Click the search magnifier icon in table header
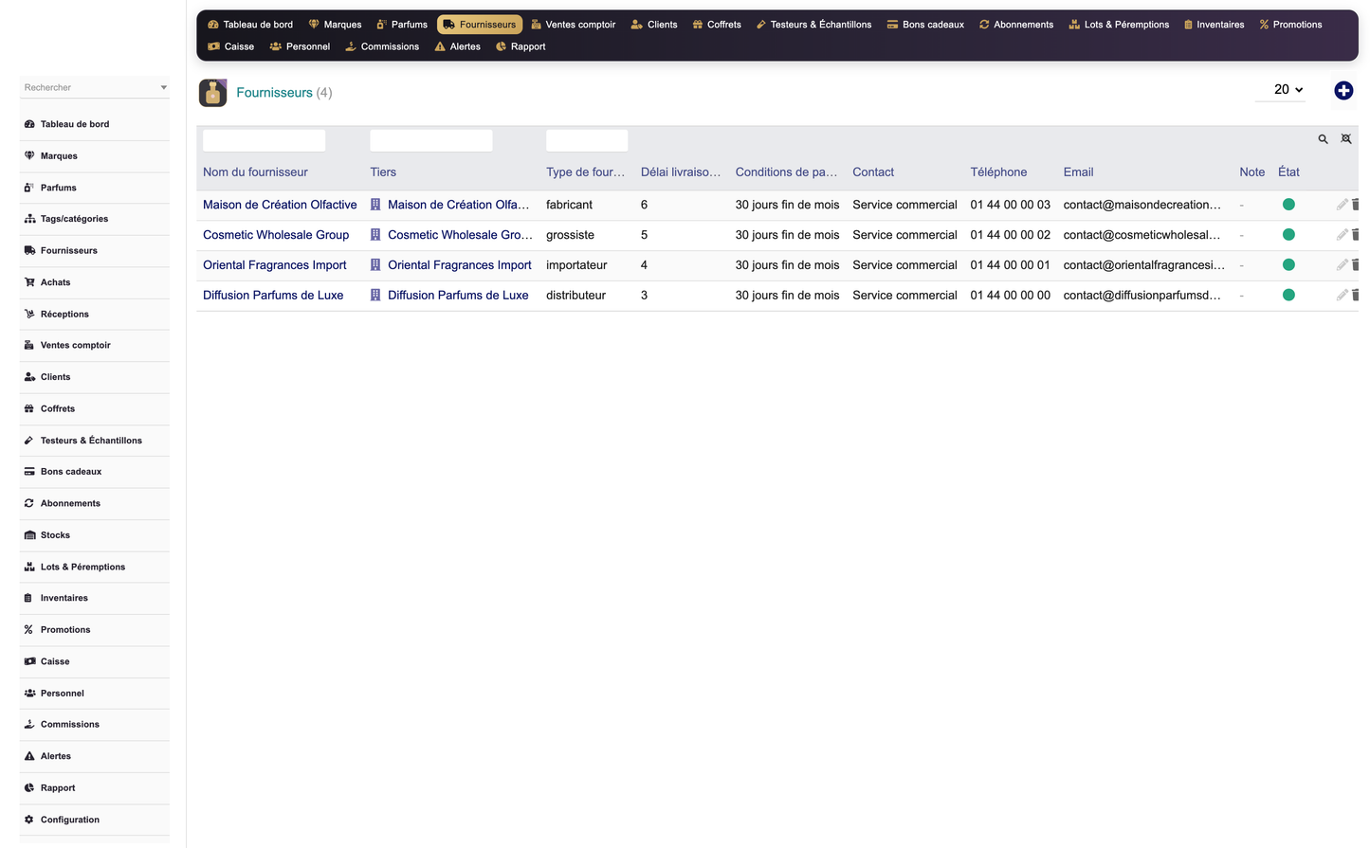 1323,139
